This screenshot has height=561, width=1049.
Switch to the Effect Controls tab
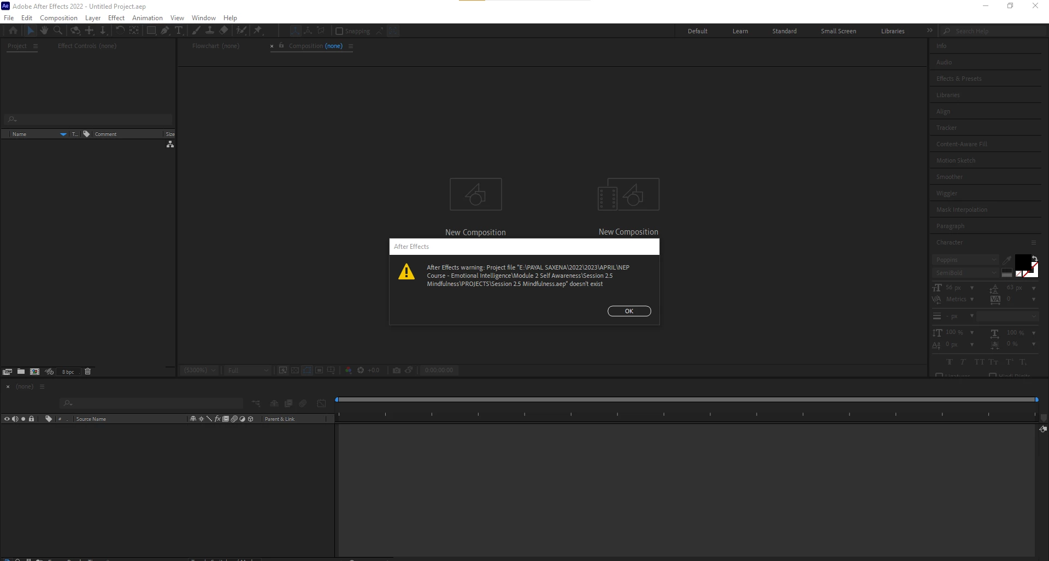tap(87, 46)
